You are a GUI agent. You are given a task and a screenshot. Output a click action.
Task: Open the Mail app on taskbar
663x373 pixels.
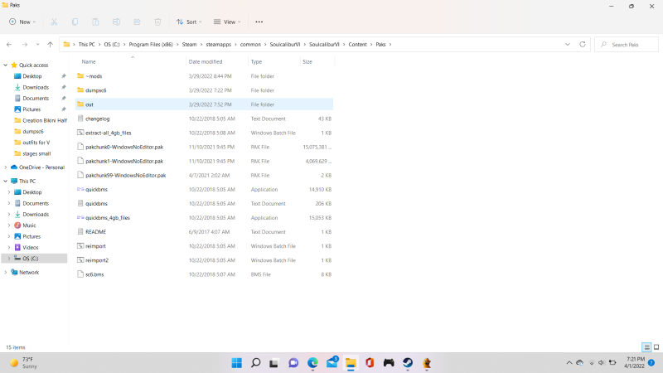coord(332,363)
